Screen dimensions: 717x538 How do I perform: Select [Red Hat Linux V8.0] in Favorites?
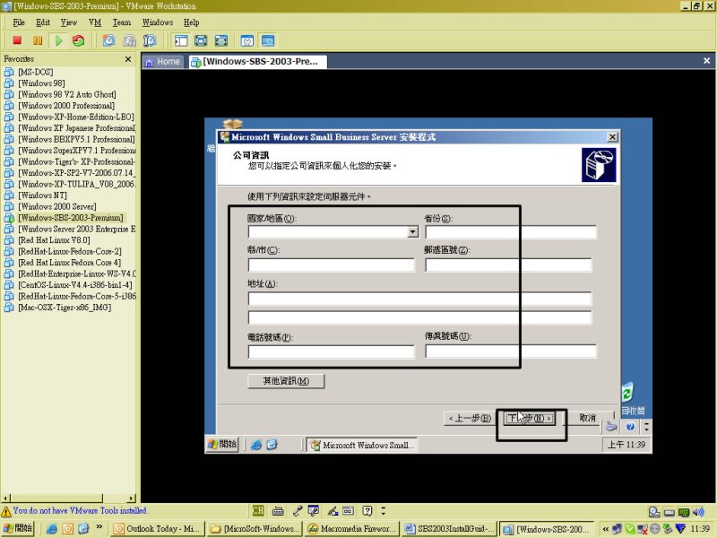pos(54,240)
